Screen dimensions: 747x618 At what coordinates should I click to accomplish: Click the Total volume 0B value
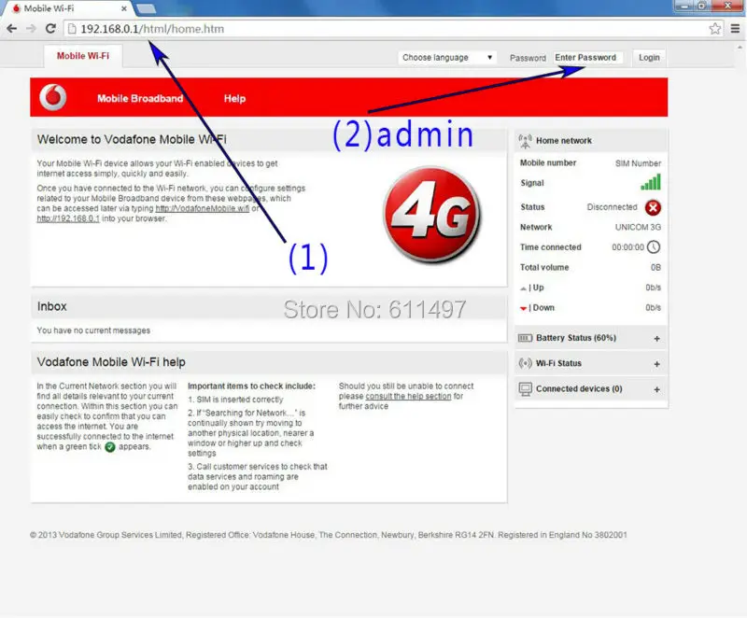(656, 268)
